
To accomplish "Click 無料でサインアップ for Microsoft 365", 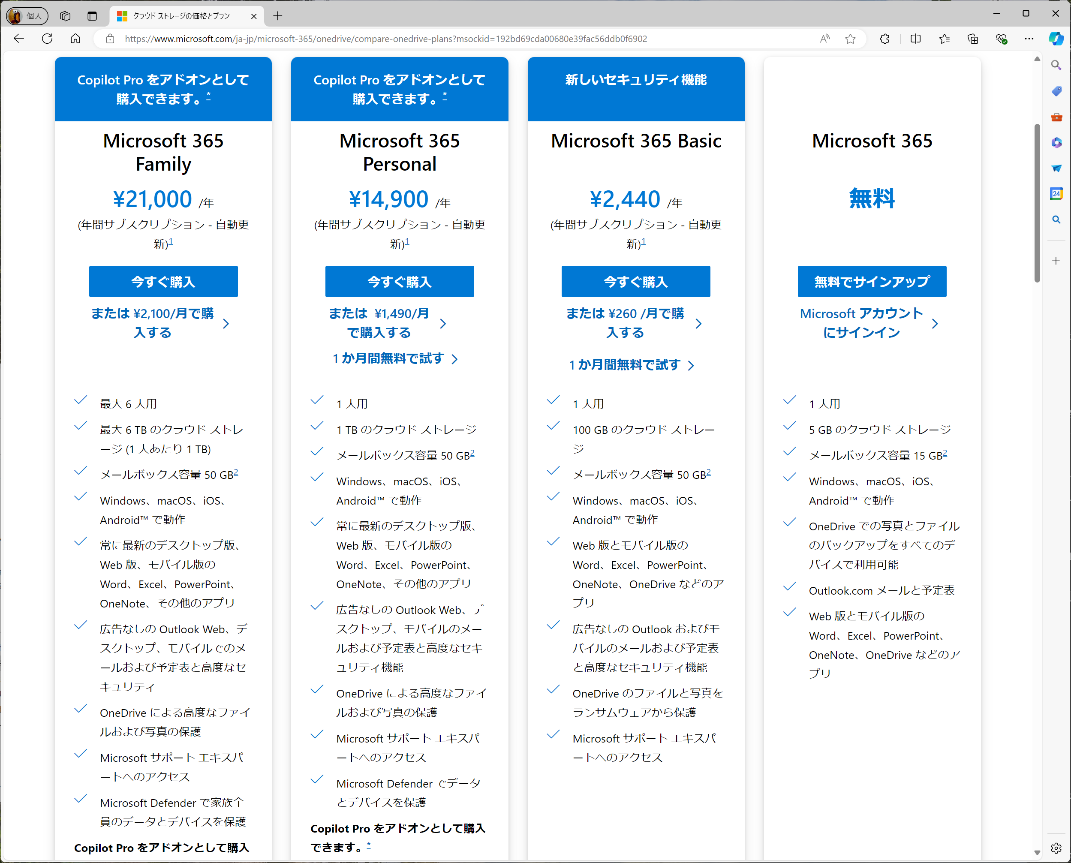I will (x=872, y=281).
